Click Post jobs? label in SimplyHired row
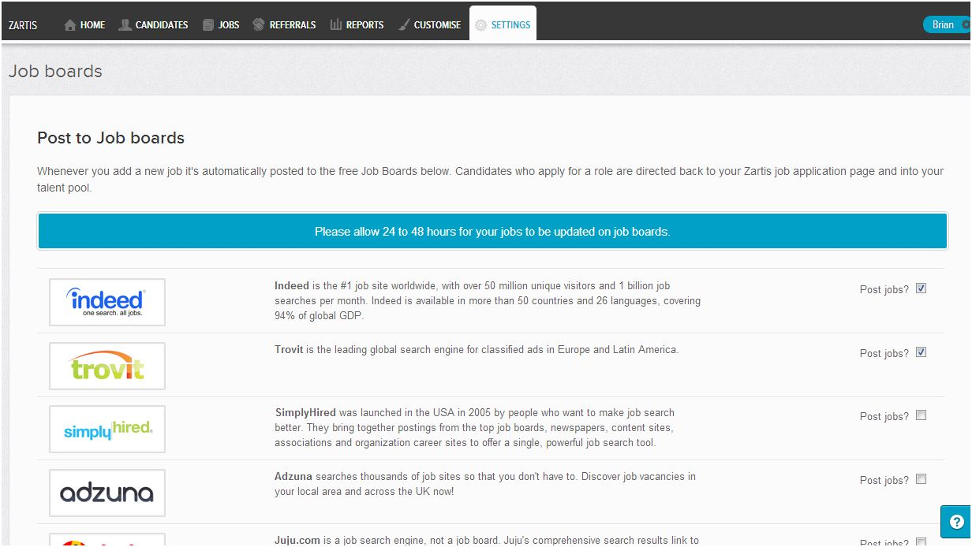 [x=884, y=417]
